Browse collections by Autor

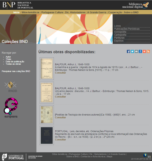pos(8,57)
